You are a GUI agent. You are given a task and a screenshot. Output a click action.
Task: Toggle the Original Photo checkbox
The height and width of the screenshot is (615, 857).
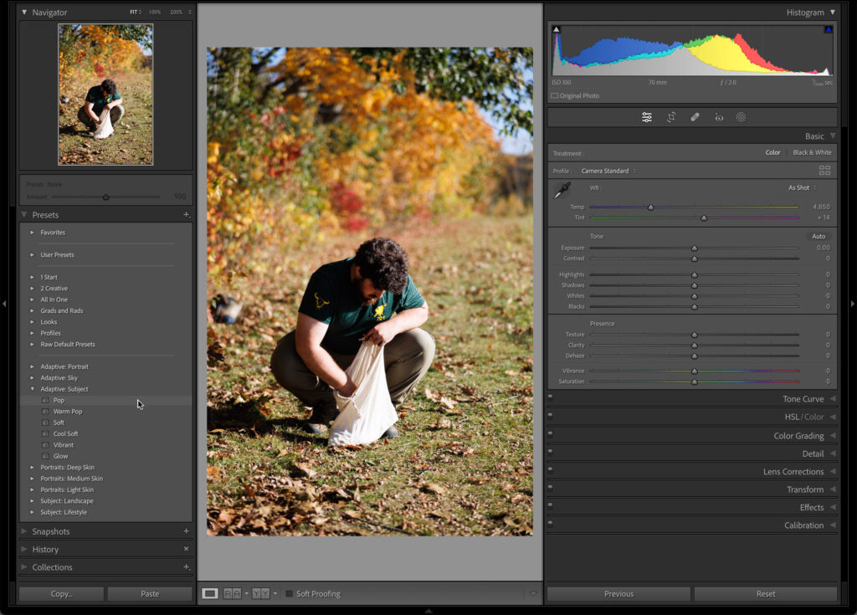pos(555,96)
